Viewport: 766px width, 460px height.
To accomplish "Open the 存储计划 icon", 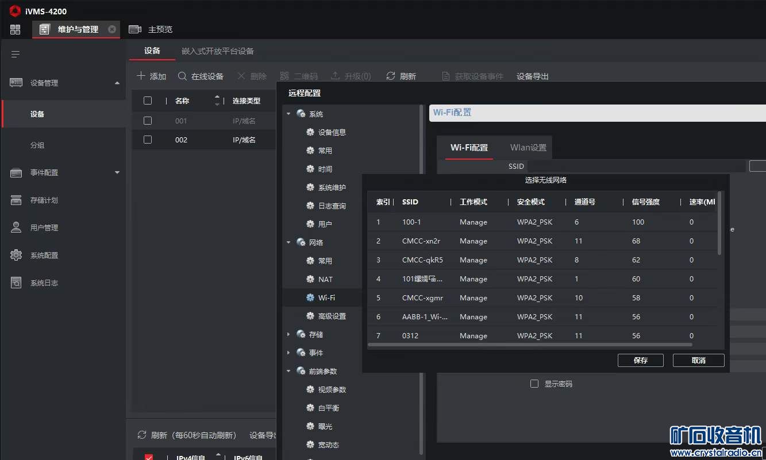I will tap(16, 200).
